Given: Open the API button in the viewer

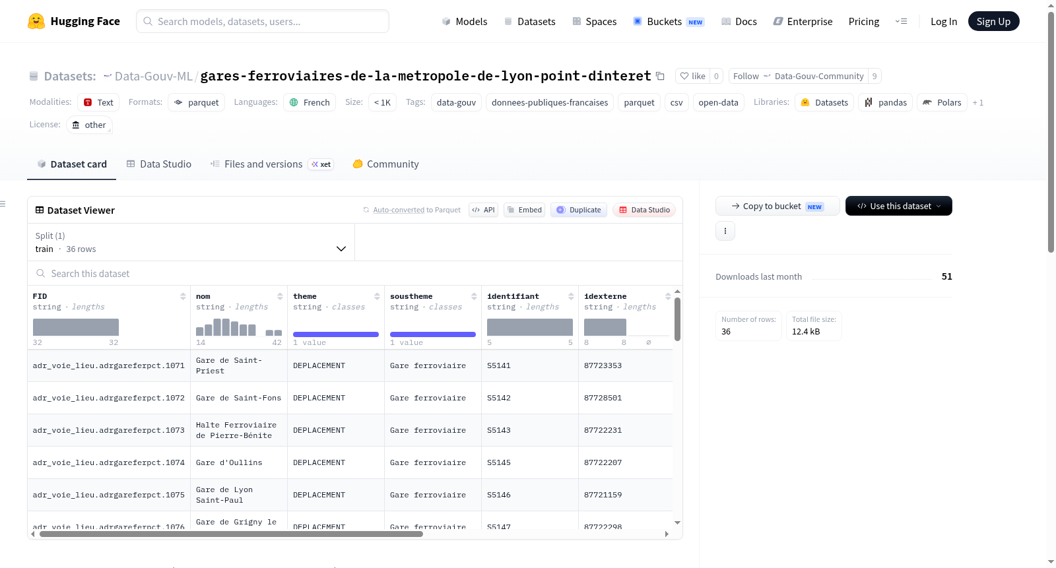Looking at the screenshot, I should pos(483,210).
